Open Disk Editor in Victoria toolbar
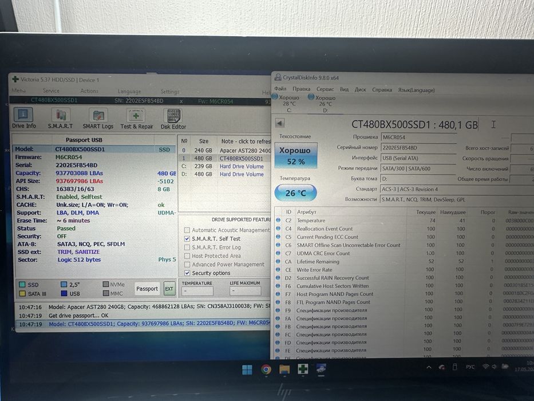 pyautogui.click(x=173, y=119)
